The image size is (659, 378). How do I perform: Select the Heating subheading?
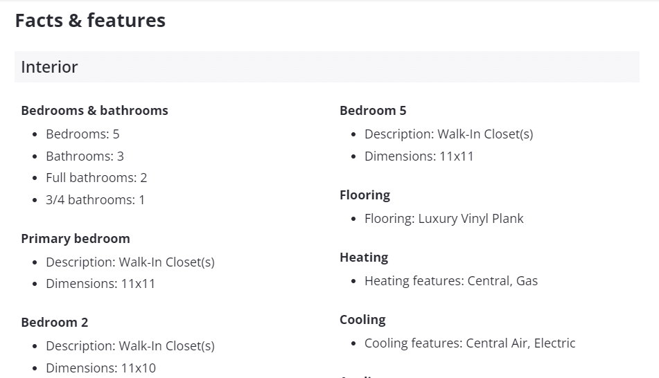point(364,258)
